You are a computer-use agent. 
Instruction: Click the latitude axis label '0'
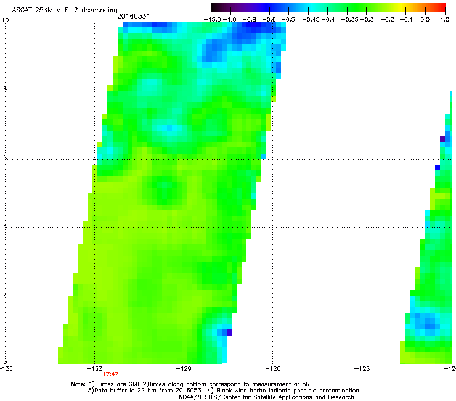coord(5,362)
